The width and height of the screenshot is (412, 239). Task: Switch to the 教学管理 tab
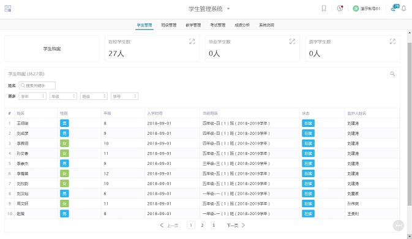[x=193, y=25]
